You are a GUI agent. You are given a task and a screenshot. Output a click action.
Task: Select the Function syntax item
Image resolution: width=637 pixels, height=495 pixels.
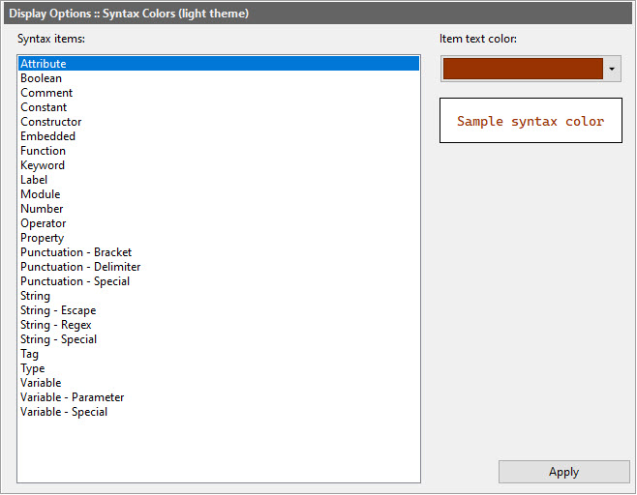click(x=219, y=151)
